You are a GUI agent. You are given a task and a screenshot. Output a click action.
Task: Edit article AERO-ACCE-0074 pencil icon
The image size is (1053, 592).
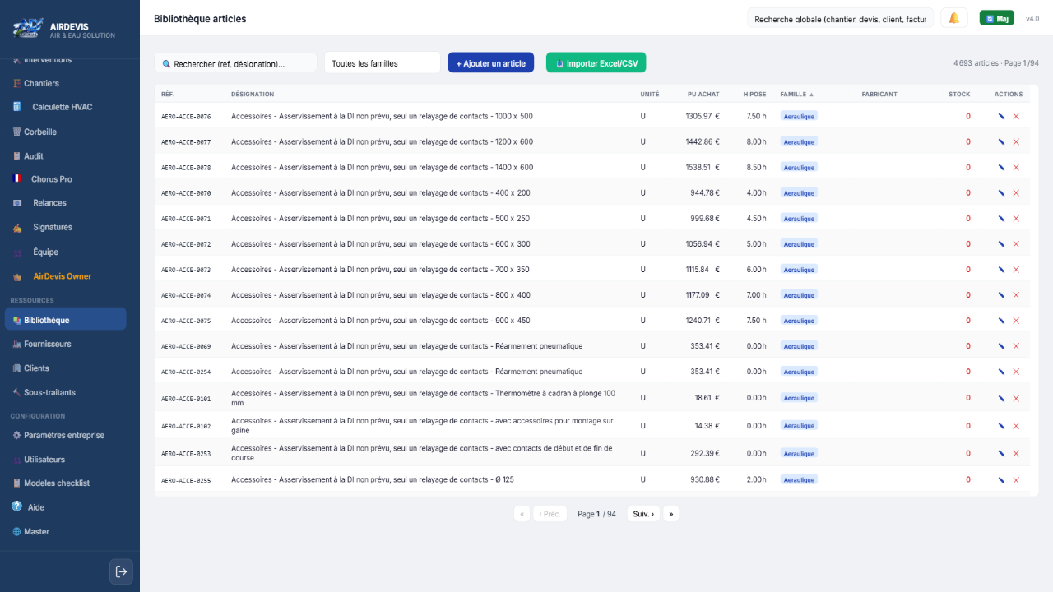(1001, 294)
